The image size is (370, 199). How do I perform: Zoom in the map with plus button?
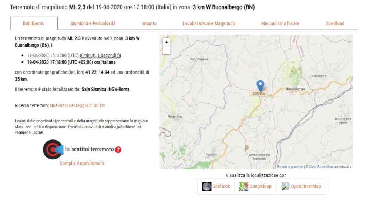click(166, 42)
